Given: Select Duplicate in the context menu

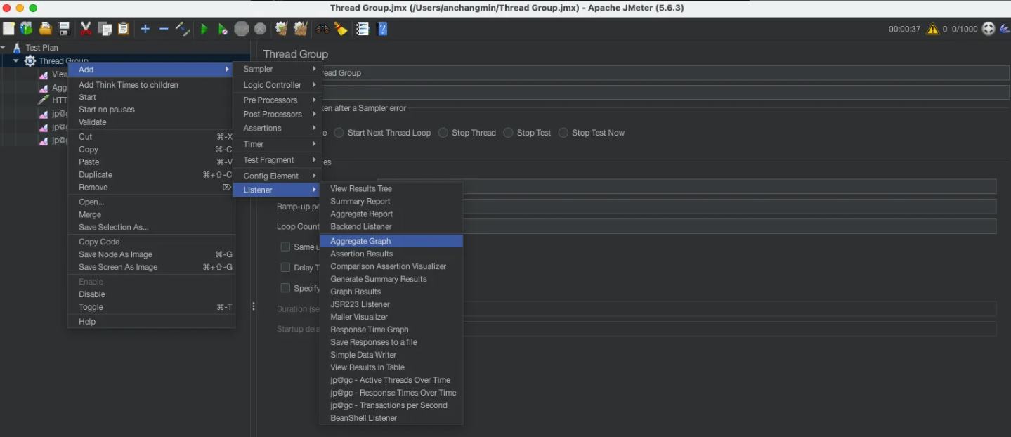Looking at the screenshot, I should (x=151, y=175).
